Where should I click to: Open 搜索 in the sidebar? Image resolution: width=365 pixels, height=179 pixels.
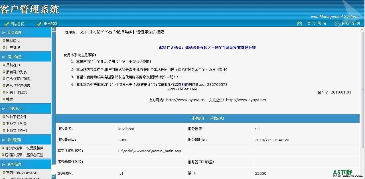pos(9,99)
